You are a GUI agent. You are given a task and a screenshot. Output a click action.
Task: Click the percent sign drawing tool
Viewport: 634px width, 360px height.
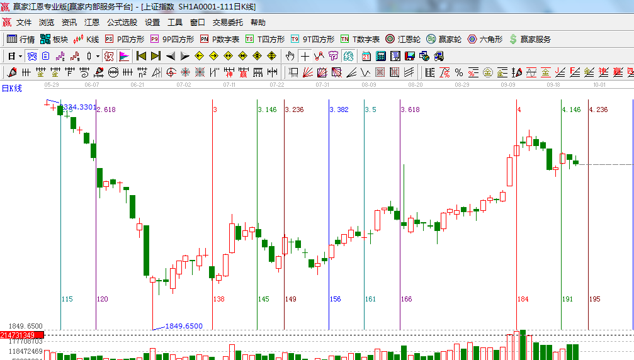point(458,72)
